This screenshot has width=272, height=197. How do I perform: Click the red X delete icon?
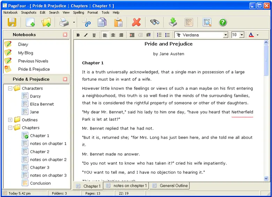[136, 22]
